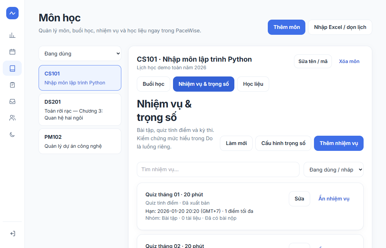Select the DS201 Toán rời rạc course card
This screenshot has height=248, width=386.
click(x=80, y=110)
